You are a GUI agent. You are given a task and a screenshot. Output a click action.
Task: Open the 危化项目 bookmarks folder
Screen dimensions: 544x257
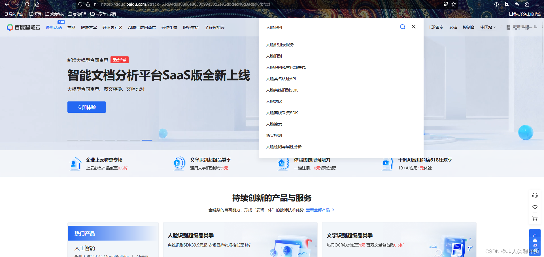click(77, 14)
